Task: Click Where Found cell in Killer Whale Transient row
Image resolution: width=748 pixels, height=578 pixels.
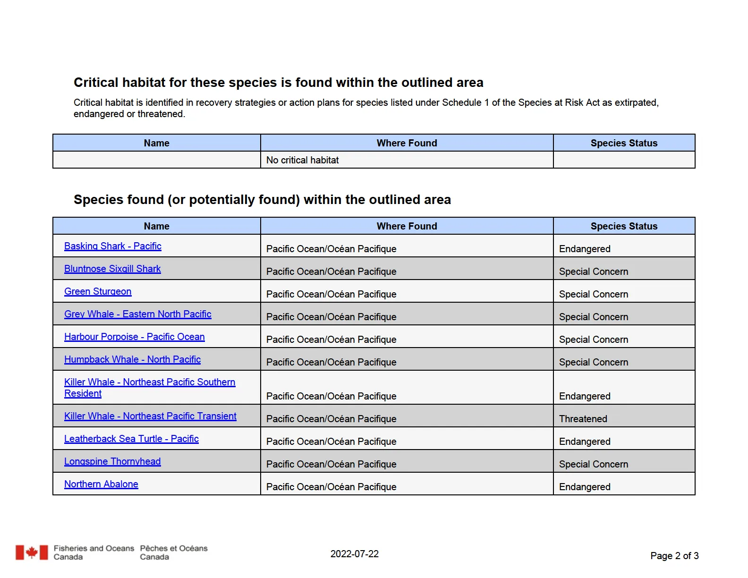Action: coord(407,416)
